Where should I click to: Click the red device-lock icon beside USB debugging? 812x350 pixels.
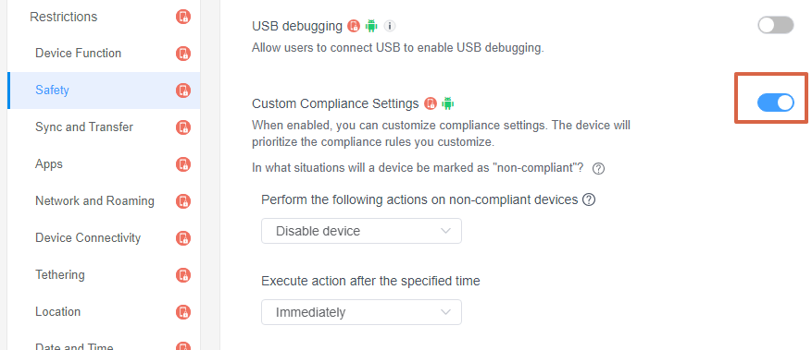(x=354, y=26)
